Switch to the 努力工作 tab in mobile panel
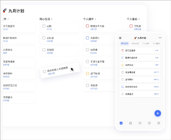Viewport: 171px width, 140px height. (x=125, y=44)
